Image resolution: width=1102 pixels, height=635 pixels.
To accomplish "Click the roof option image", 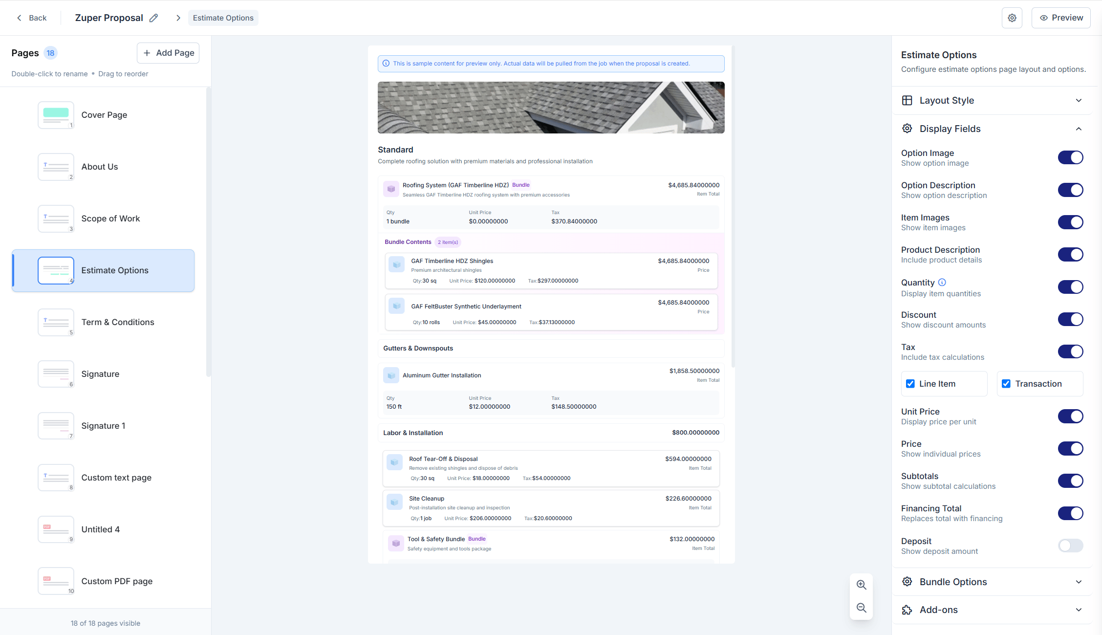I will click(551, 108).
